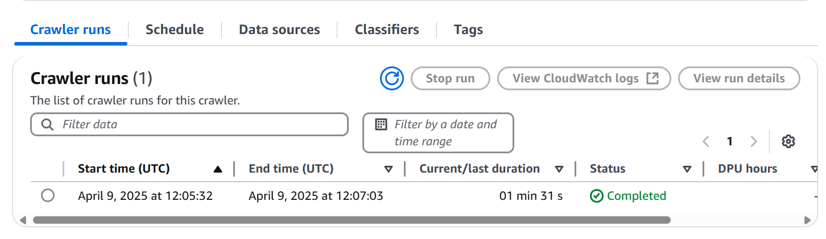826x239 pixels.
Task: Click the green Completed status icon
Action: 596,196
